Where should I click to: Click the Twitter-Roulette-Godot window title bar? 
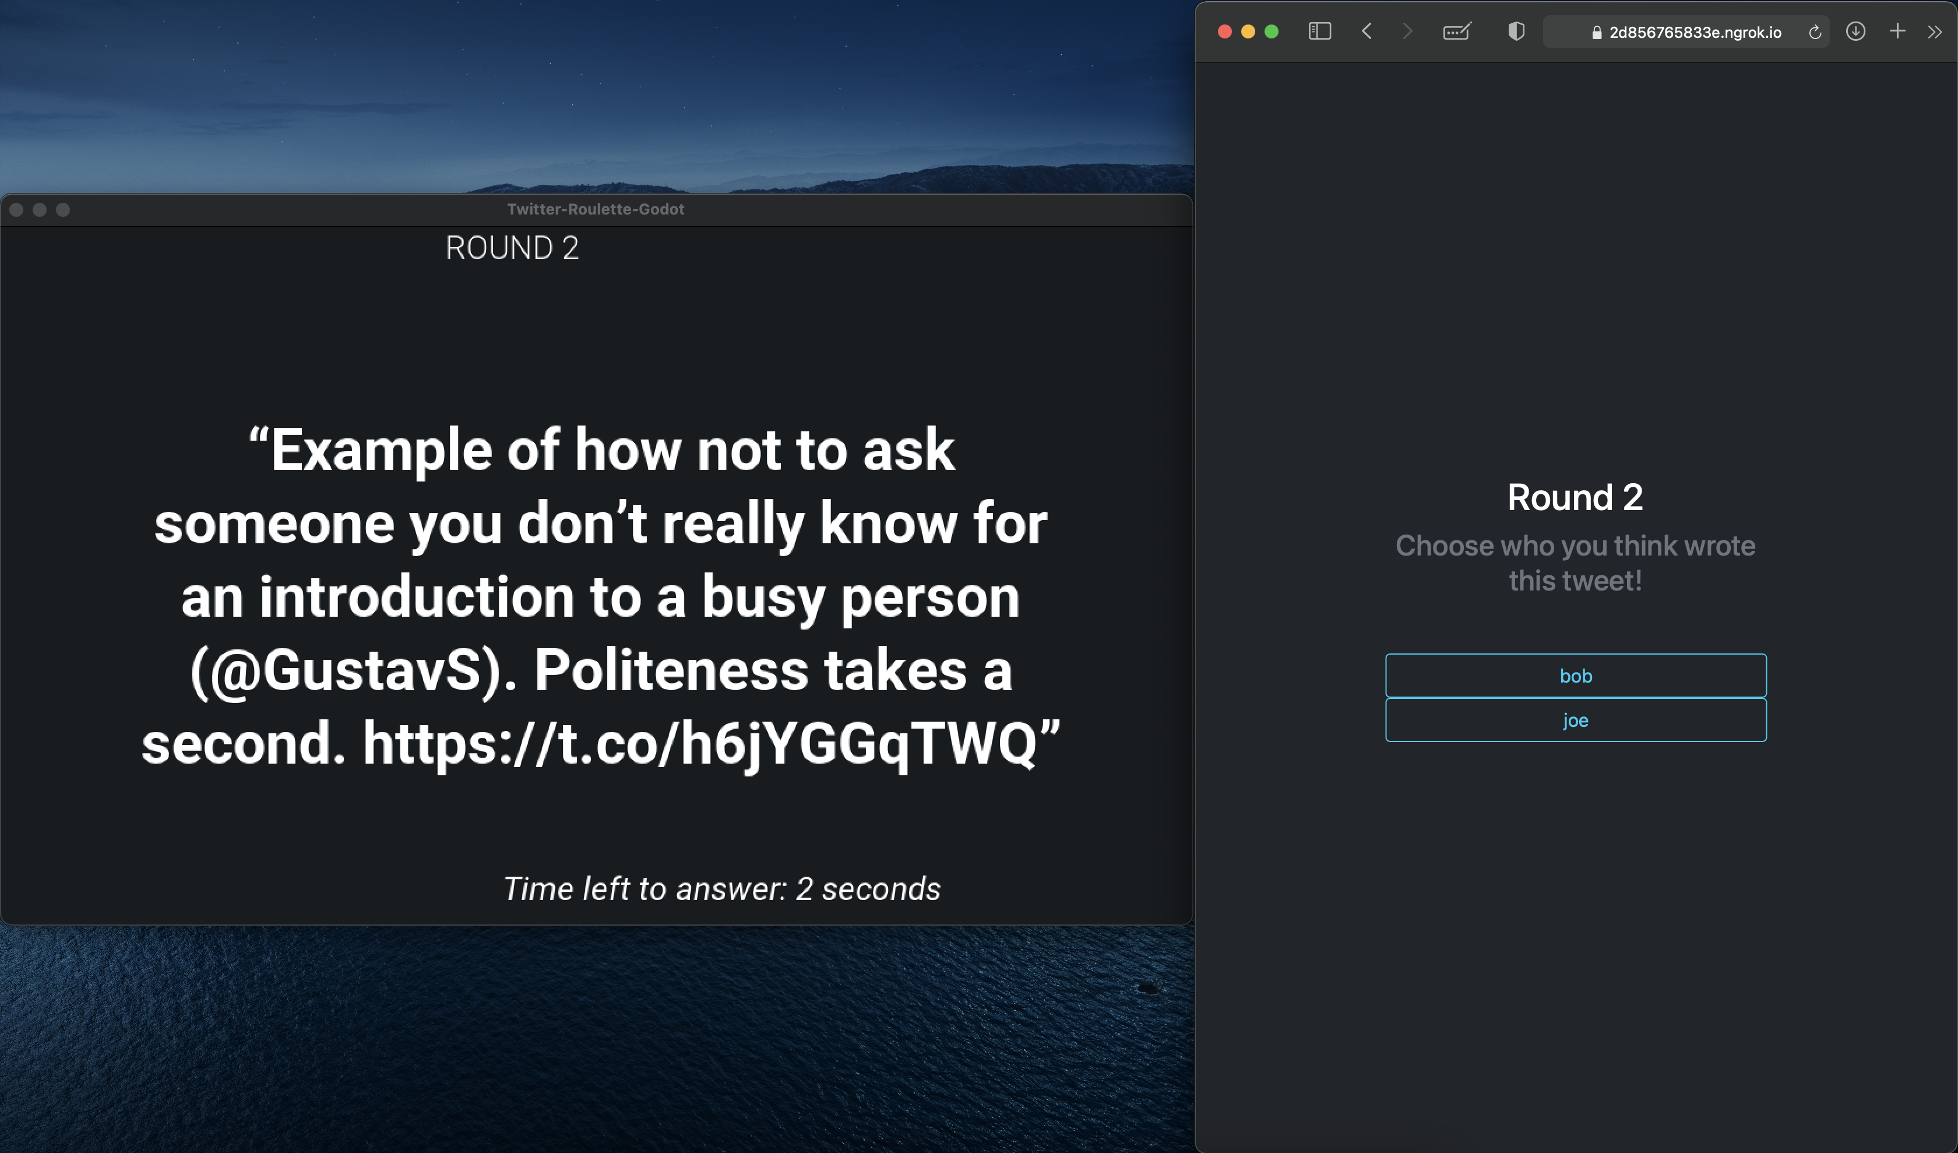pos(595,209)
